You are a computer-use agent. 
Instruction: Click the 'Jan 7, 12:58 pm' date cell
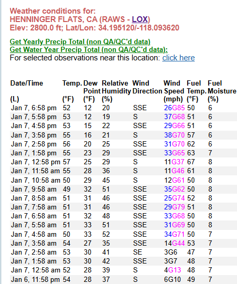coord(36,162)
